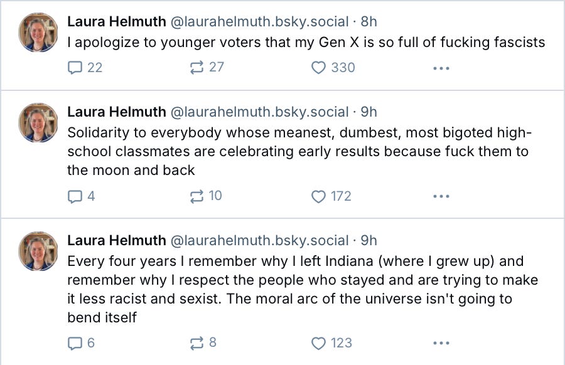This screenshot has width=565, height=365.
Task: Click Laura Helmuth name on first post
Action: (116, 21)
